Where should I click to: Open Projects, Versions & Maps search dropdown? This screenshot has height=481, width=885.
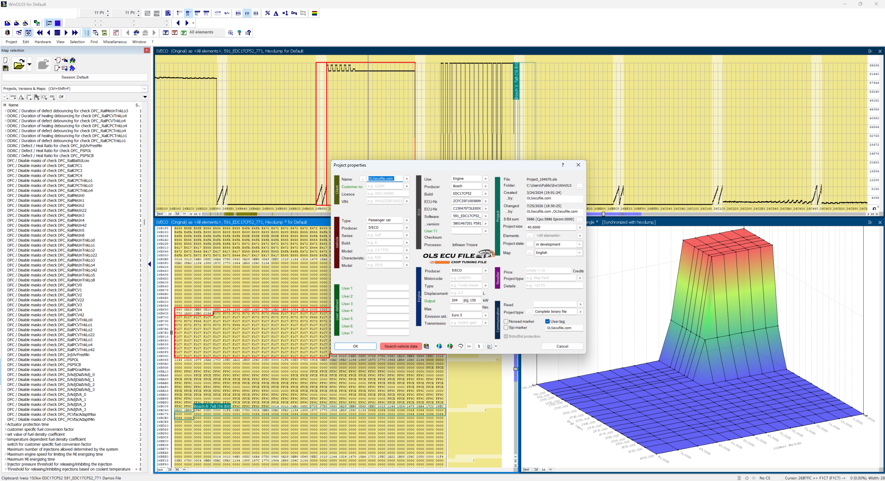coord(145,89)
